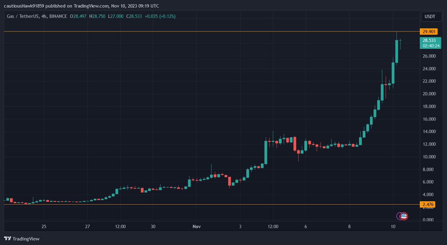447x245 pixels.
Task: Toggle the USDT currency button top right
Action: coord(431,17)
